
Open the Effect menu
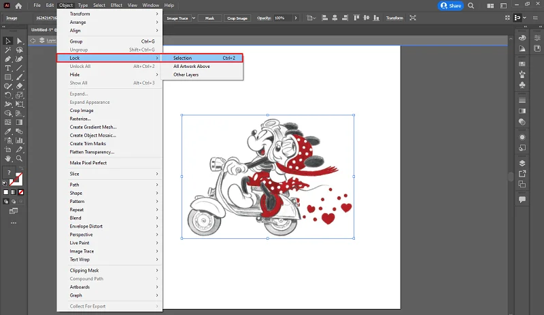click(x=116, y=5)
